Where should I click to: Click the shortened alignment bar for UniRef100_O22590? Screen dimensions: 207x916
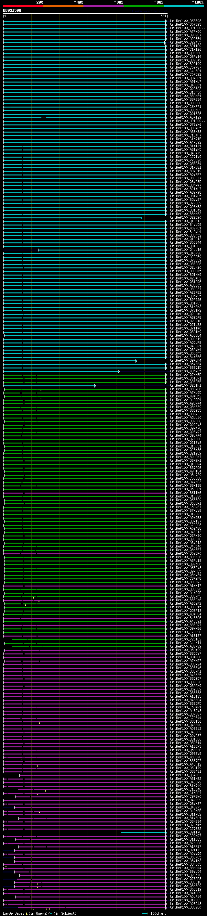[x=73, y=218]
